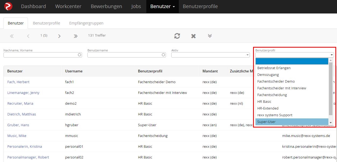Viewport: 337px width, 162px height.
Task: Open user Fach, Herbert
Action: 18,82
